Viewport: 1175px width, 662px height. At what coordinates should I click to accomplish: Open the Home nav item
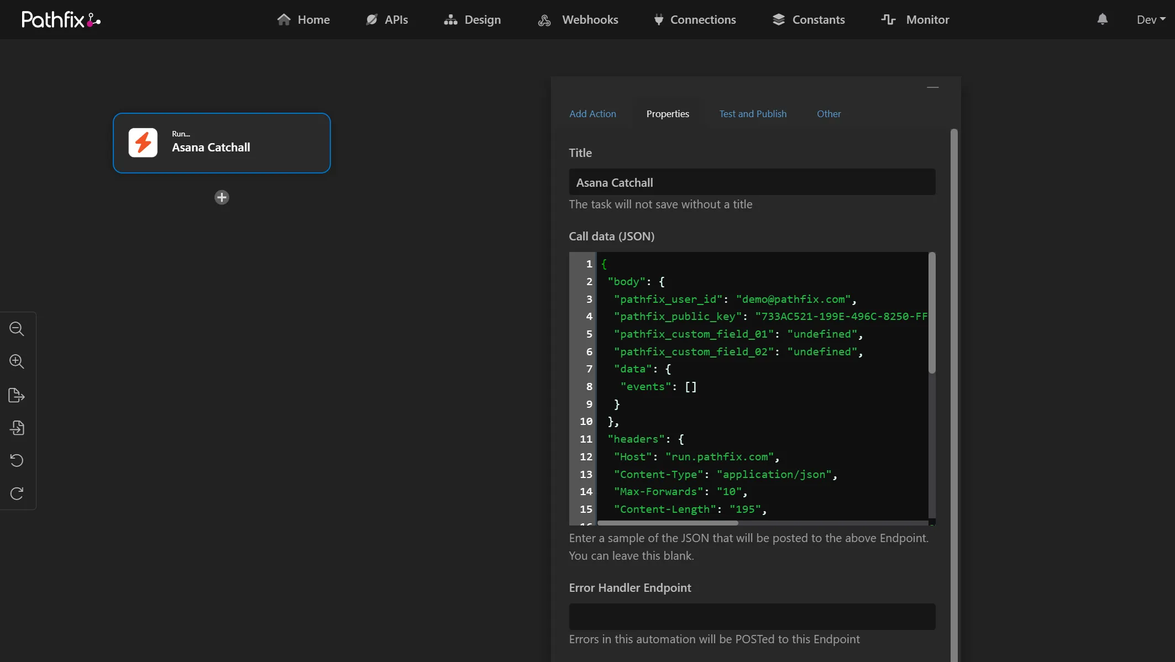point(303,20)
